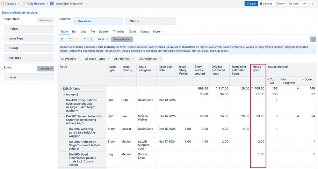Image resolution: width=318 pixels, height=169 pixels.
Task: Open the All Priorities filter dropdown
Action: click(x=124, y=59)
